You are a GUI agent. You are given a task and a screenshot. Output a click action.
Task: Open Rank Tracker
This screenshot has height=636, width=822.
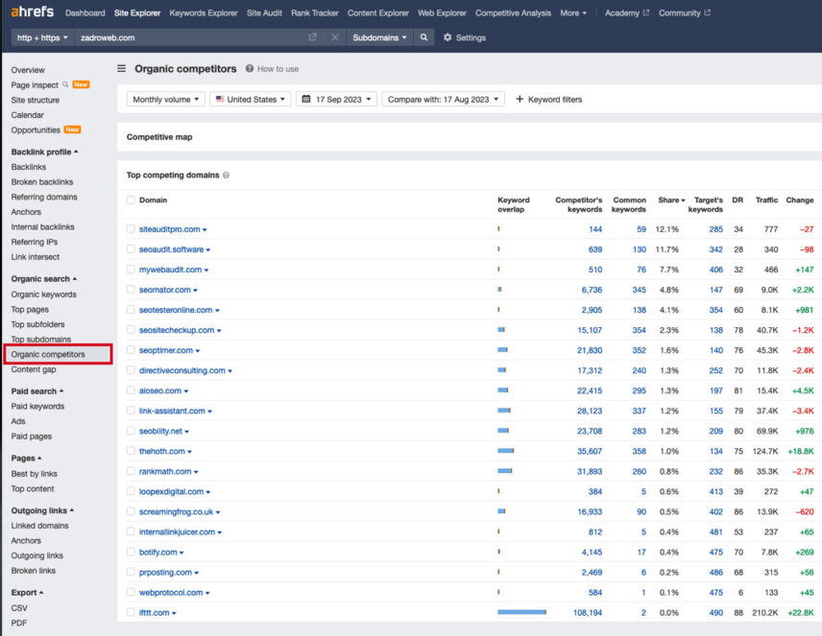[315, 12]
